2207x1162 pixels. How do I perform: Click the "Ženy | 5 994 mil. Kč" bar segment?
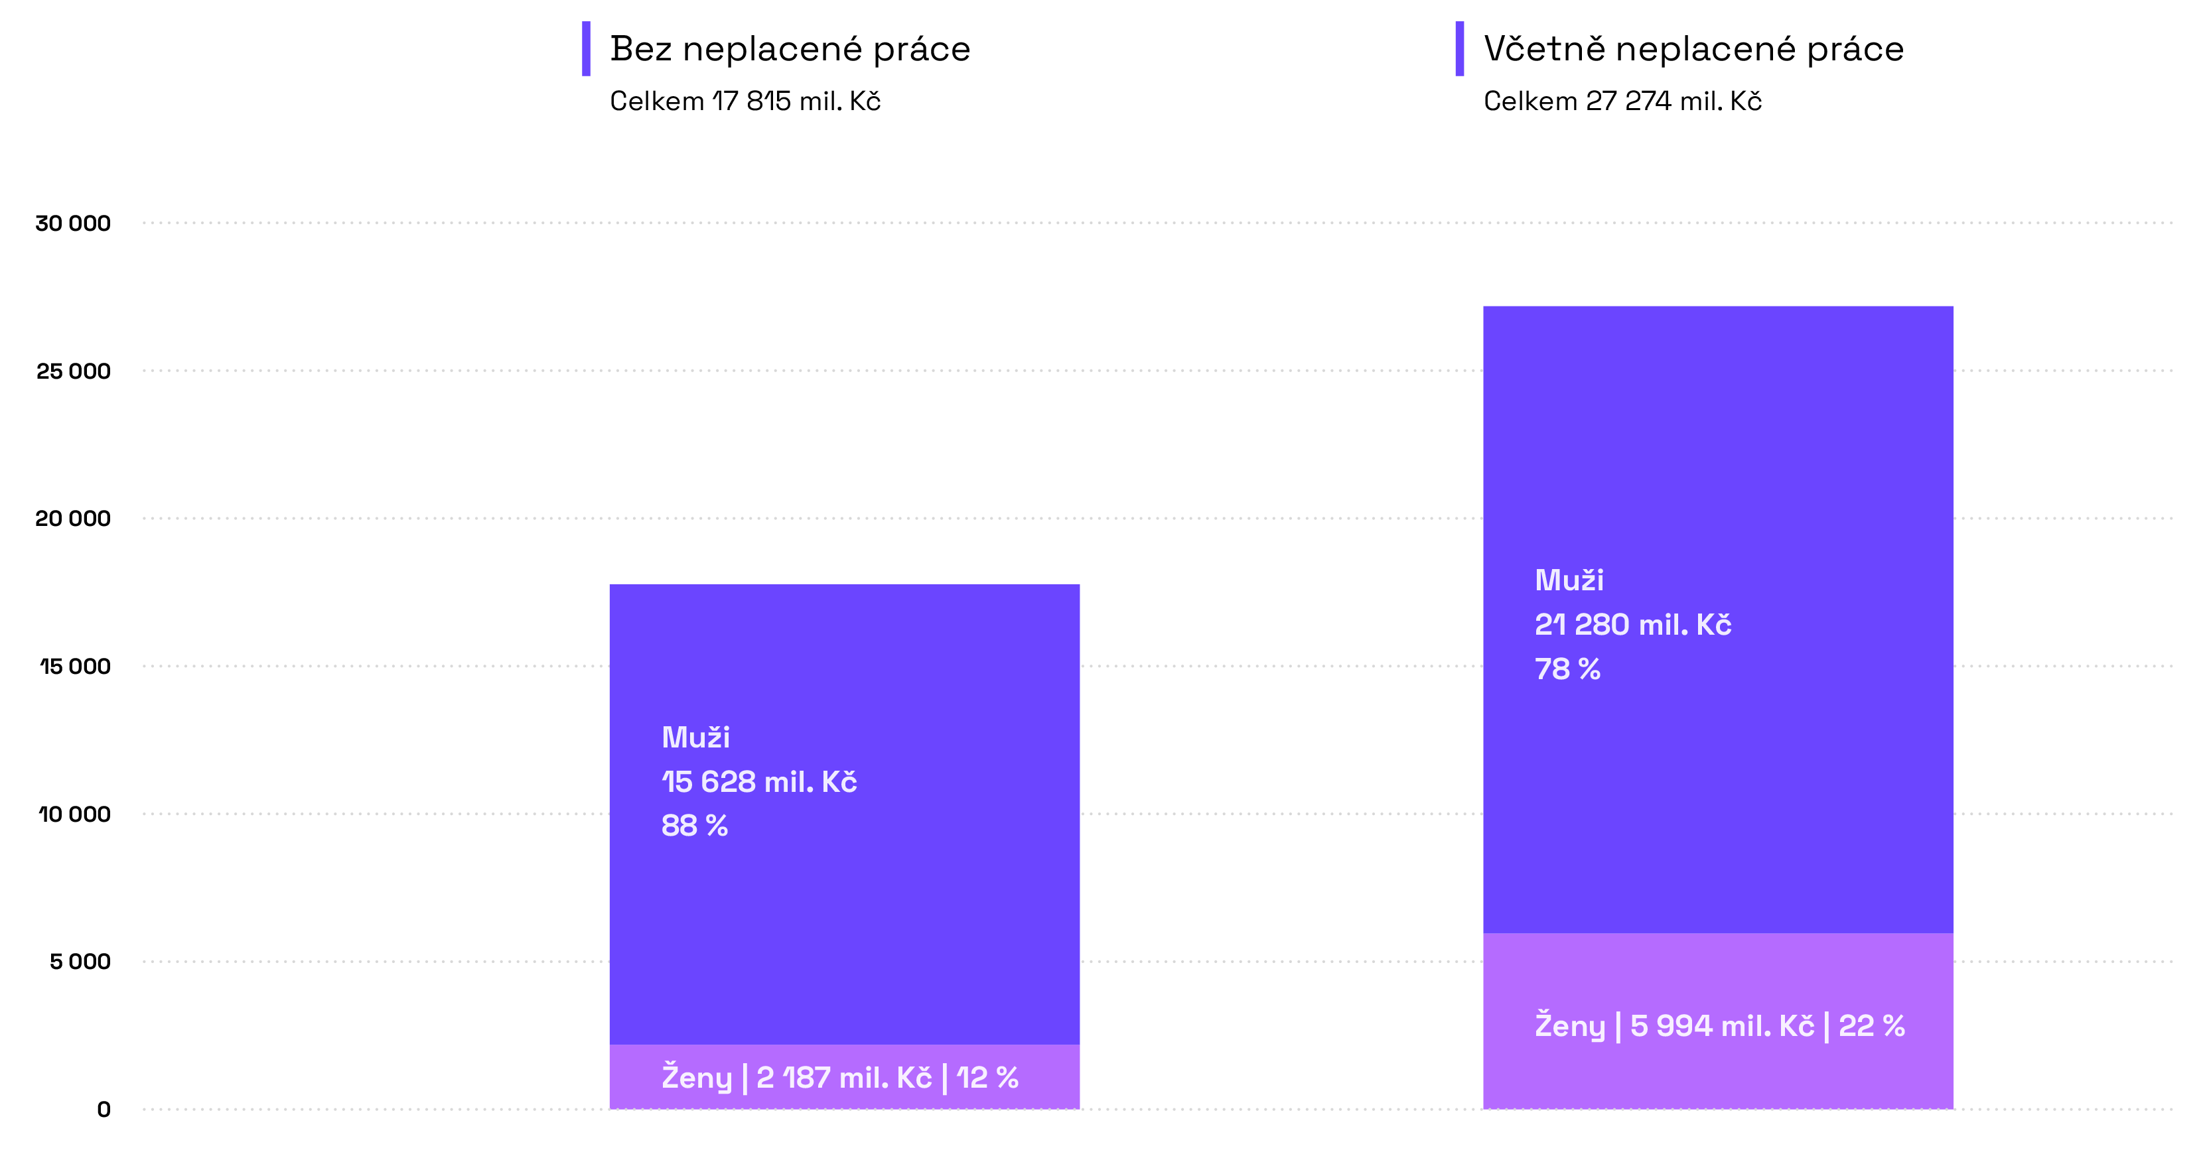[x=1718, y=1025]
